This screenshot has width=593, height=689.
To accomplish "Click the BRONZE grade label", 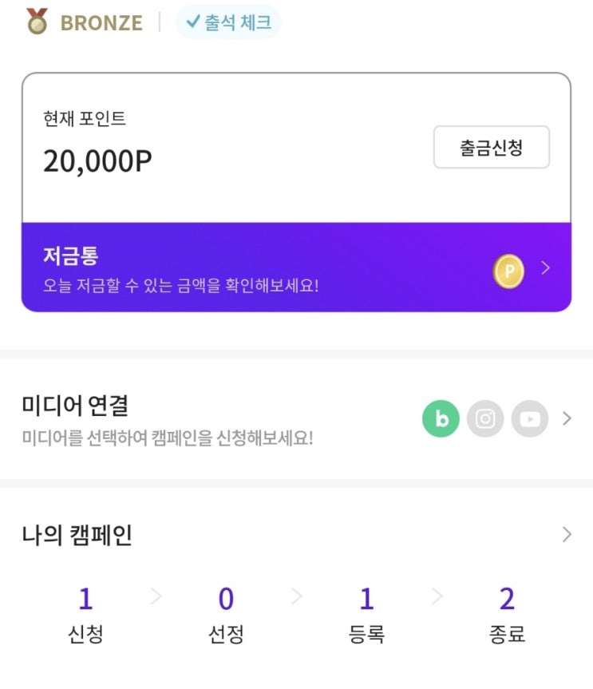I will 101,23.
